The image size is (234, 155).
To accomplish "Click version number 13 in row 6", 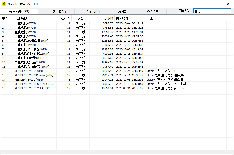I will click(x=69, y=45).
